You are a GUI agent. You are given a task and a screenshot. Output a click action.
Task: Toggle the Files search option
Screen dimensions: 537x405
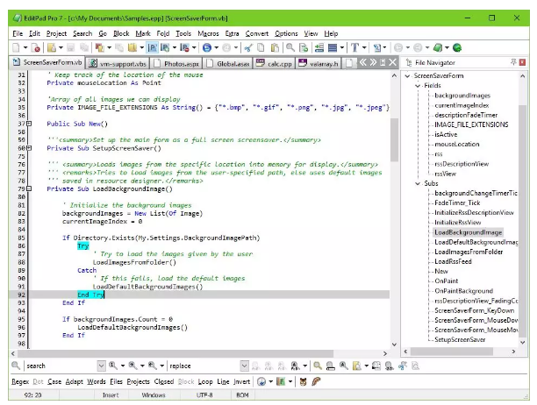point(116,381)
